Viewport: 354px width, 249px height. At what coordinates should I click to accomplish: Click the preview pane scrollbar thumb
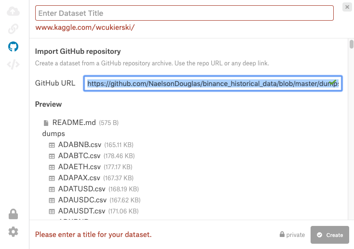pyautogui.click(x=351, y=44)
